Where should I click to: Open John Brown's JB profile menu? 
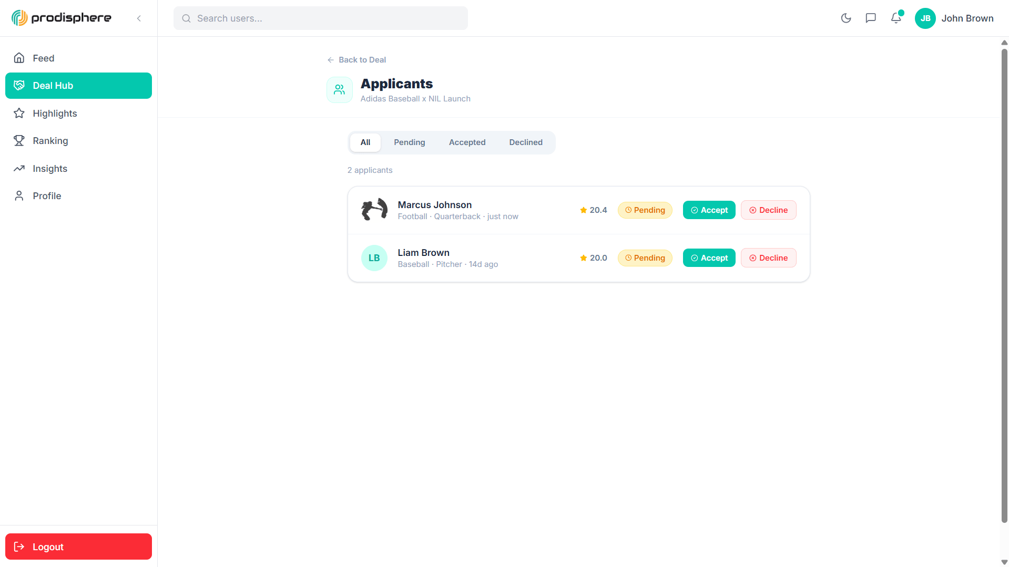coord(925,18)
